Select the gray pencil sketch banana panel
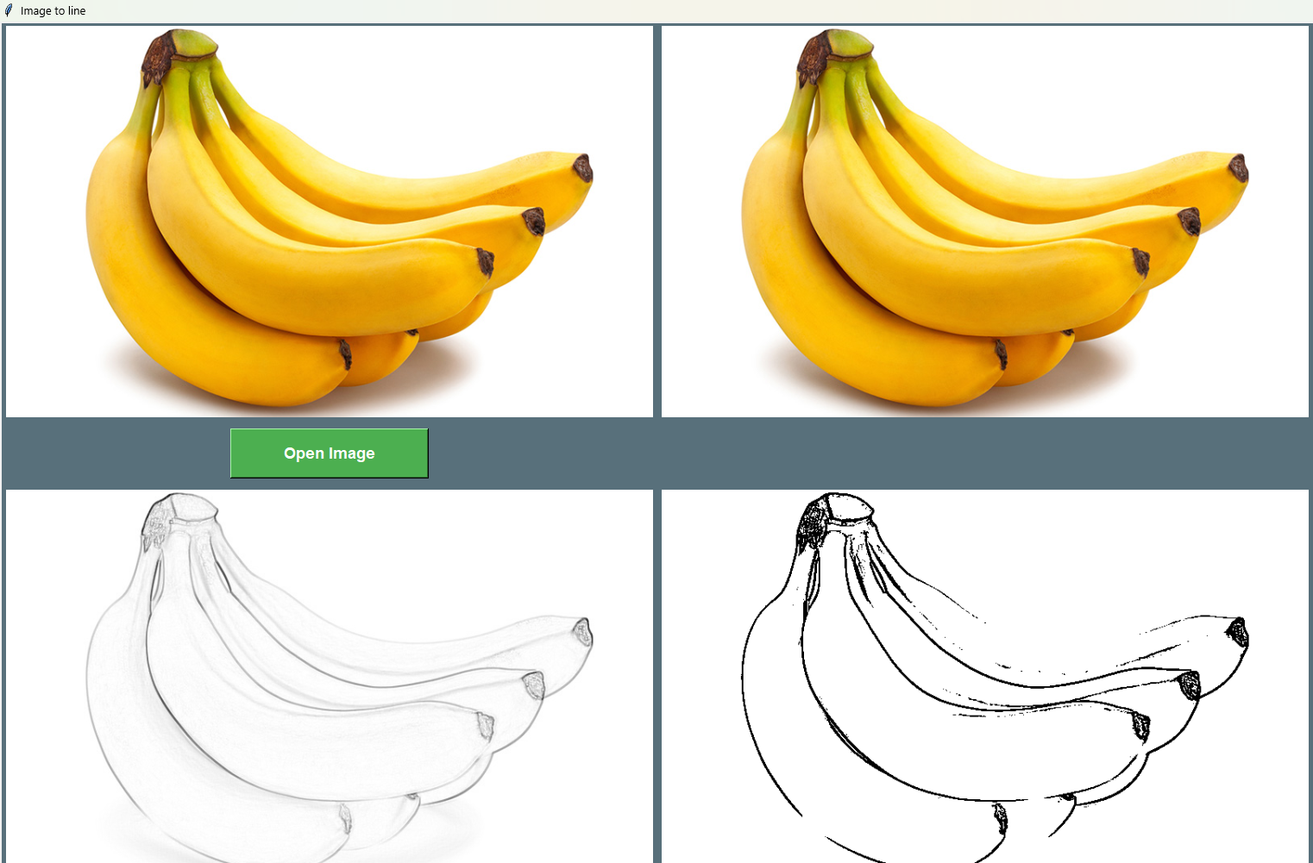 pyautogui.click(x=330, y=676)
